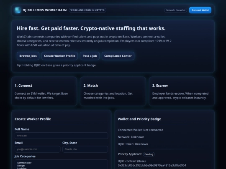Click the Hire fast headline text

tap(91, 28)
